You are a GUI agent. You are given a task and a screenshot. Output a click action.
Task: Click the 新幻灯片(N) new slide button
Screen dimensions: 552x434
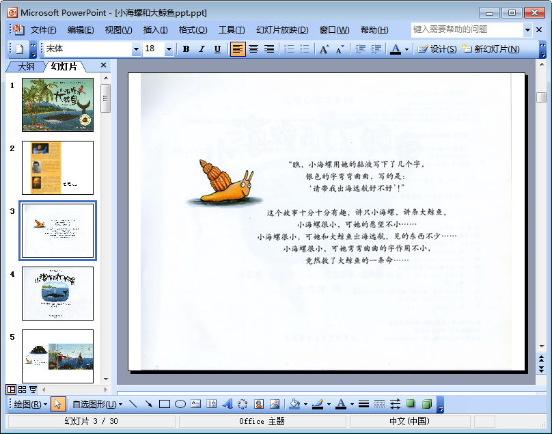pyautogui.click(x=491, y=49)
